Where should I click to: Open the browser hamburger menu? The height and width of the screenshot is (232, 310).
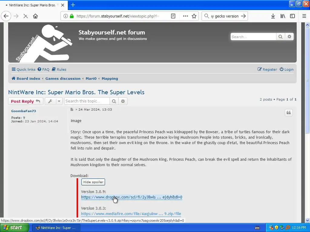click(304, 16)
